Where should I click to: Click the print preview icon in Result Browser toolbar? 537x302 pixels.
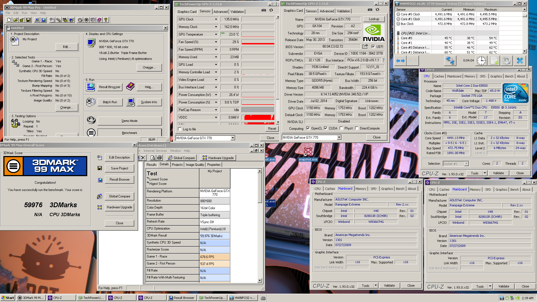153,158
